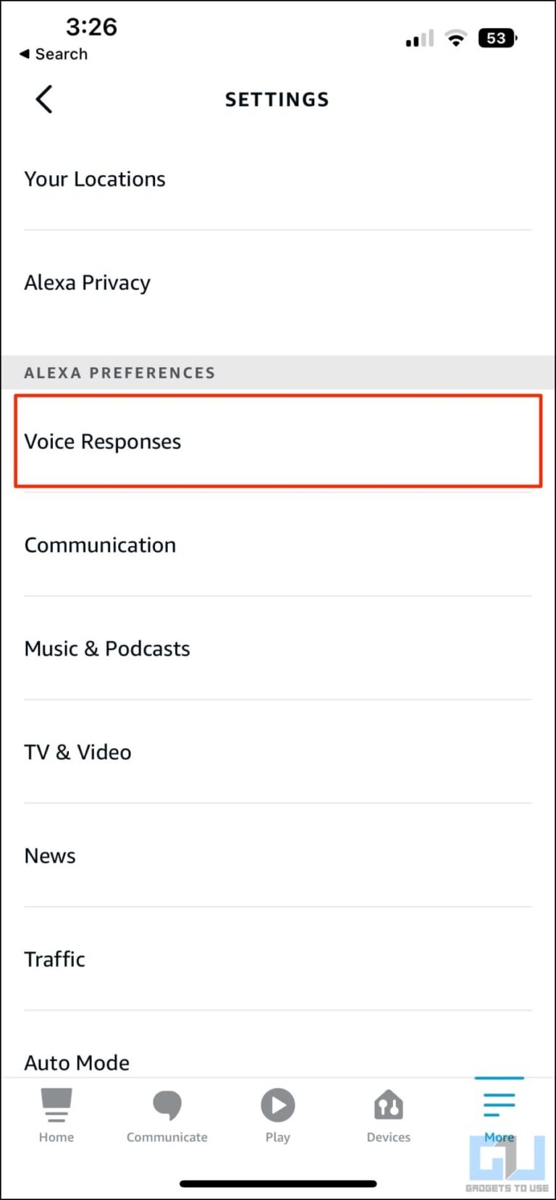Tap the back chevron to leave Settings
The height and width of the screenshot is (1200, 556).
tap(43, 99)
